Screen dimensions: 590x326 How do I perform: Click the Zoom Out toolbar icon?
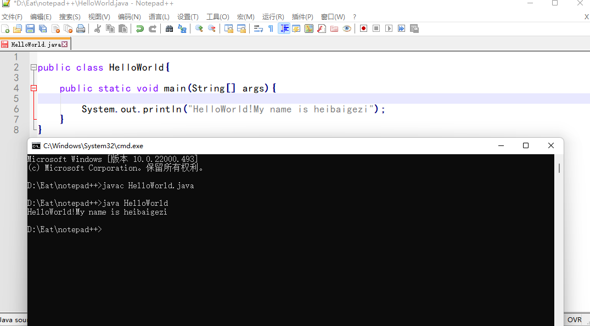[213, 28]
